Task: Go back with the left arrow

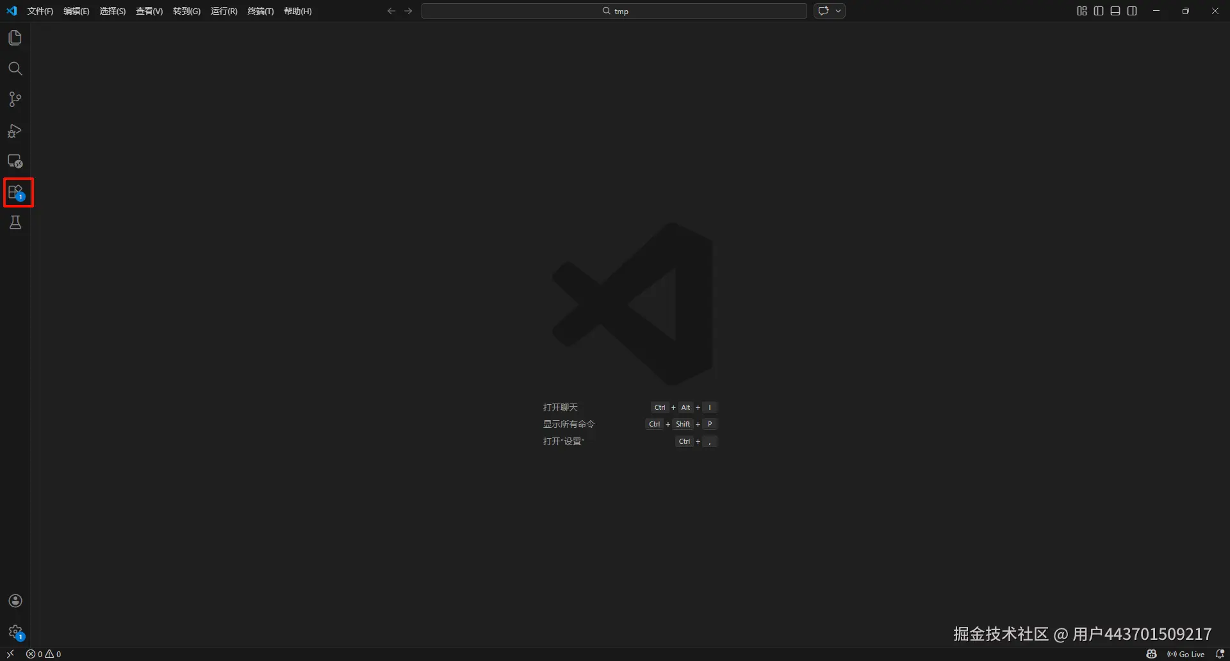Action: (x=391, y=11)
